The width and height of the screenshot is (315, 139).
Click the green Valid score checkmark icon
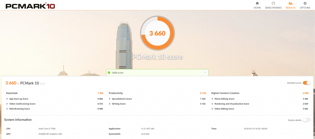tap(109, 73)
